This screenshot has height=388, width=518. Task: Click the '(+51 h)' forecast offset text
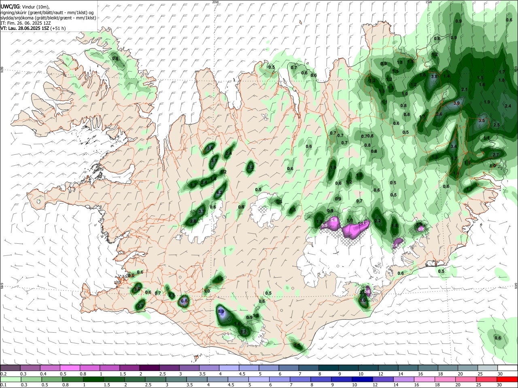pos(59,28)
